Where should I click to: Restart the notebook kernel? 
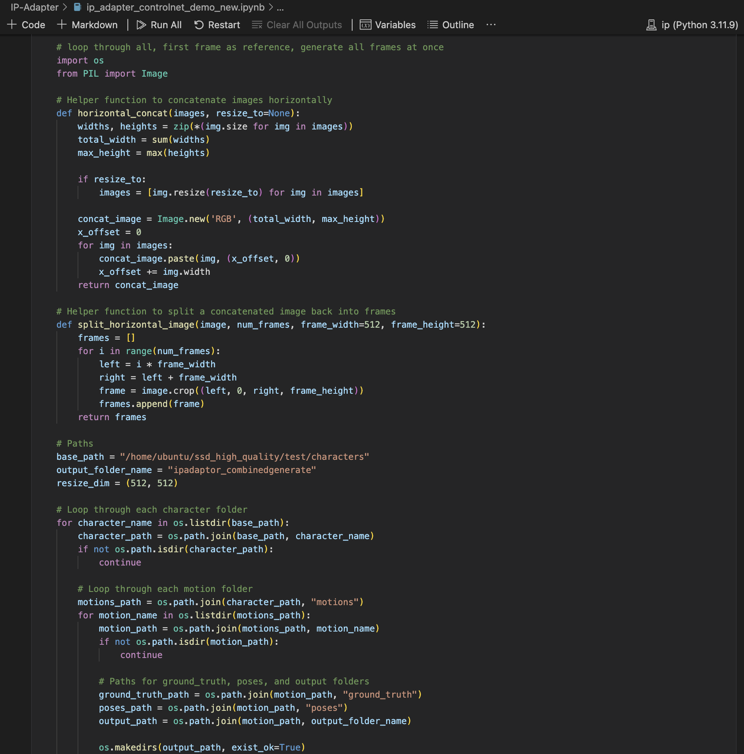pos(217,25)
